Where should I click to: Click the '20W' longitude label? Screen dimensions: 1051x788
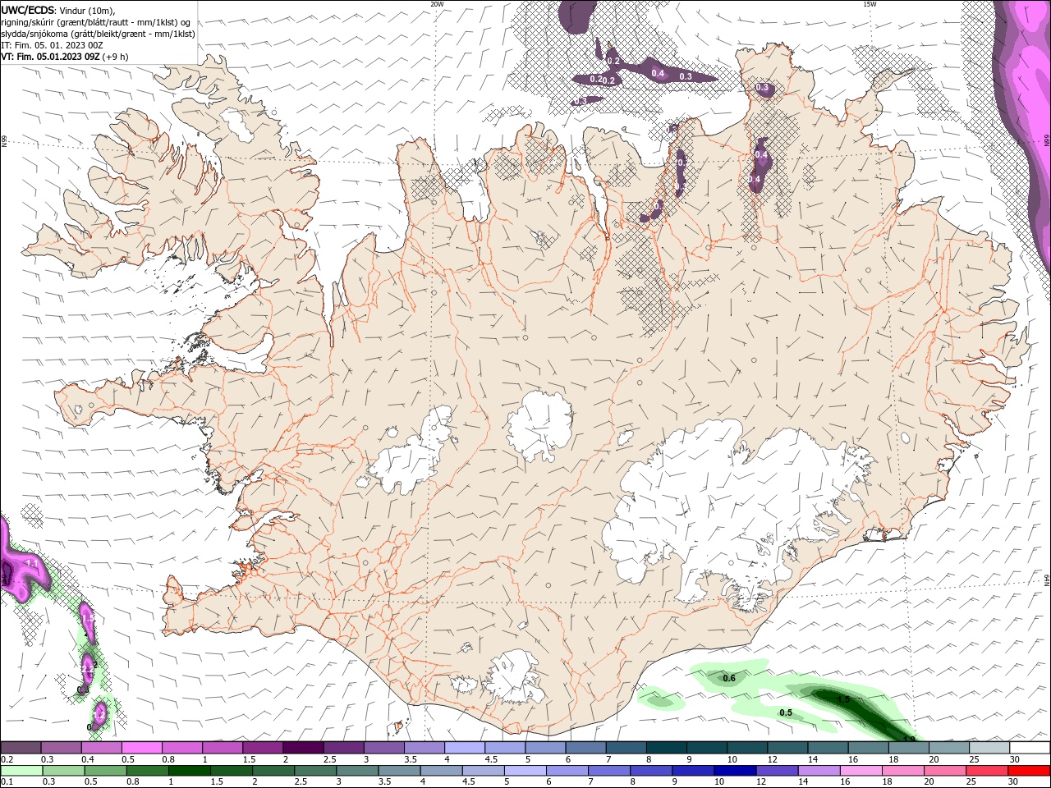click(x=437, y=4)
